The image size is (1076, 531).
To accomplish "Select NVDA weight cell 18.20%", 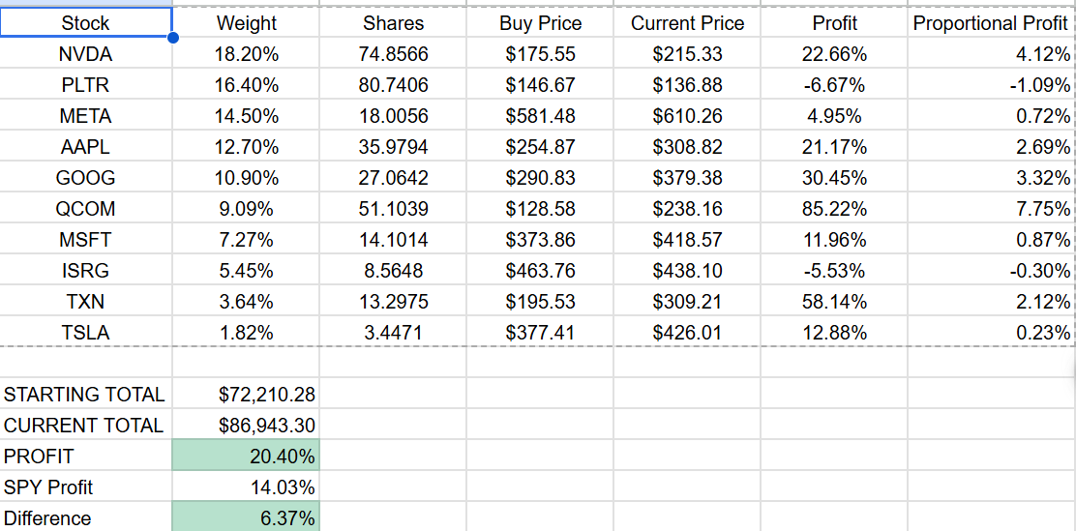I will 247,54.
